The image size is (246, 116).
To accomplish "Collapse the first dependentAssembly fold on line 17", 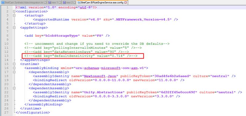I will (x=14, y=72).
